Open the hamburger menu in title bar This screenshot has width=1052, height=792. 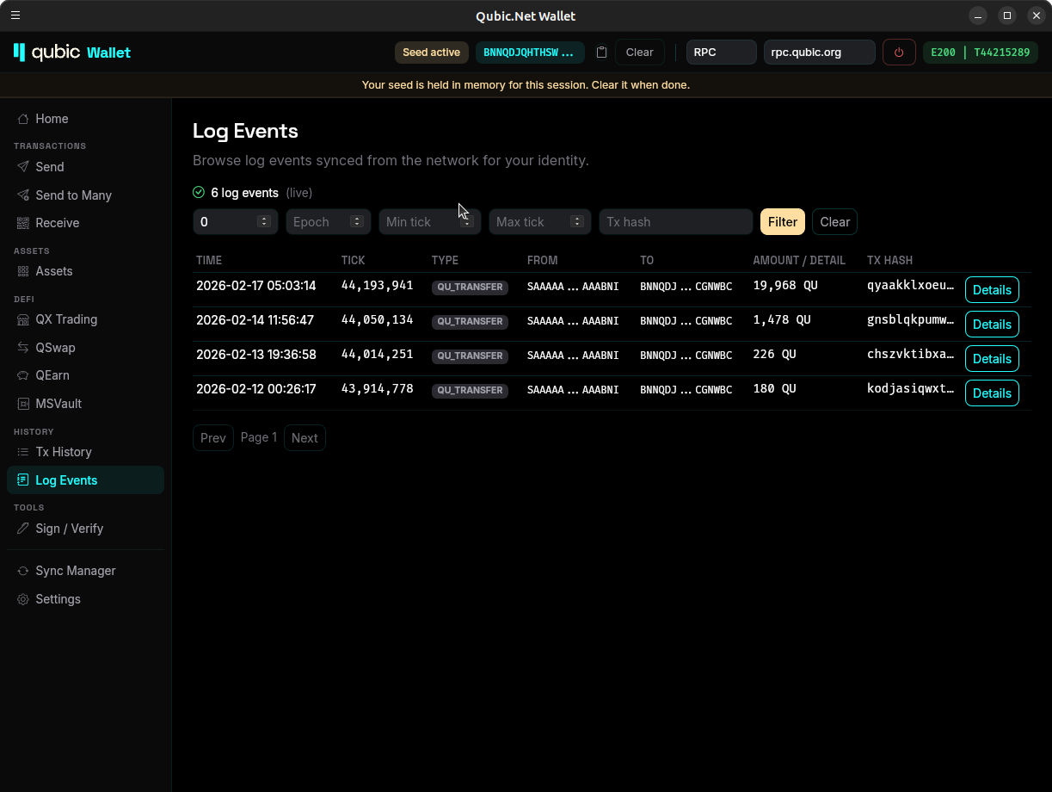pyautogui.click(x=15, y=15)
